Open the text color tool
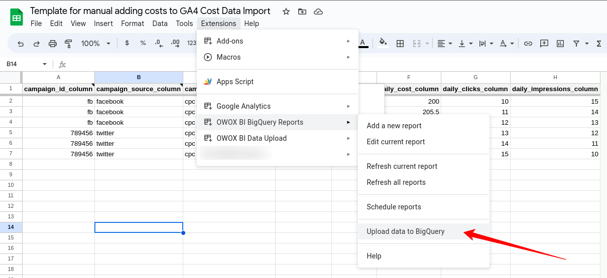 coord(363,43)
